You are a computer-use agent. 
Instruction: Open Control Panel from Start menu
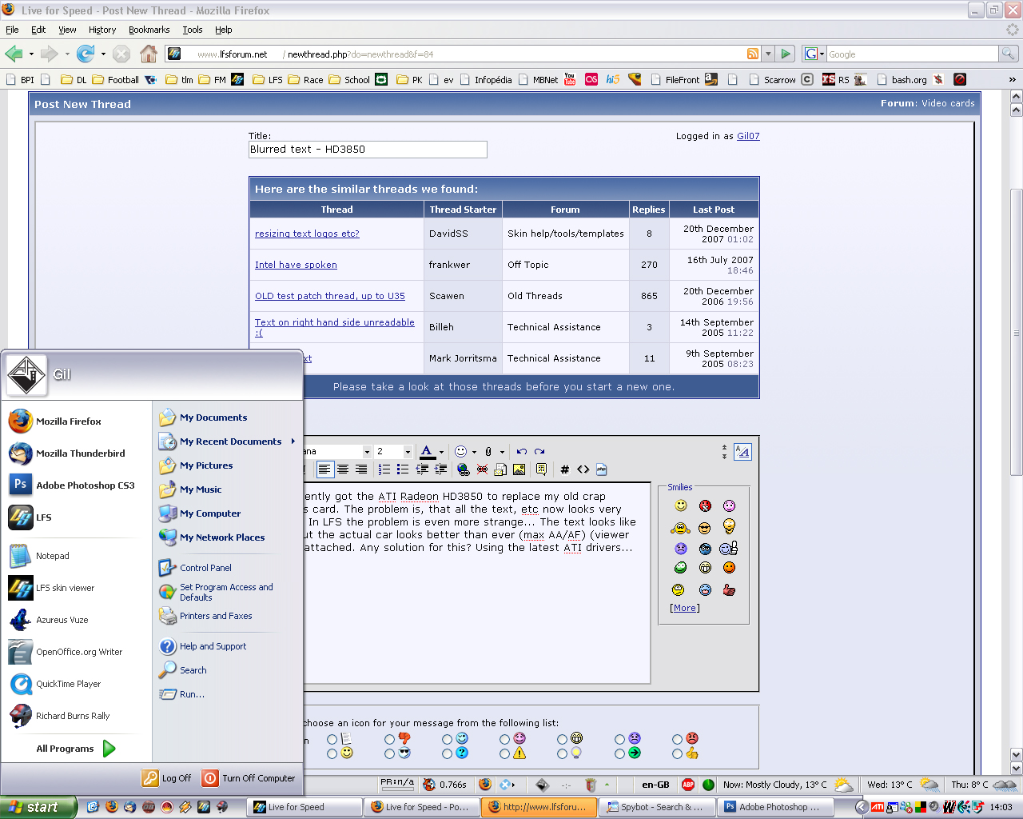(x=205, y=568)
